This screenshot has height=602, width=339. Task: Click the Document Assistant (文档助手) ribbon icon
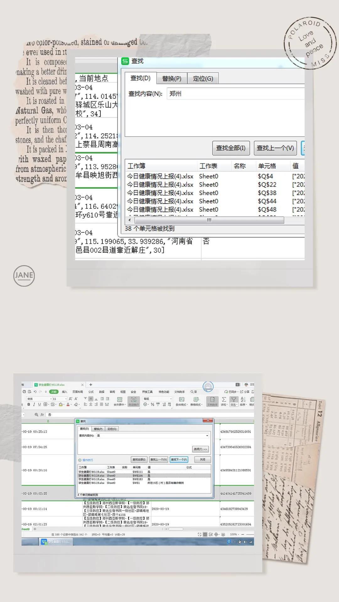[x=212, y=399]
